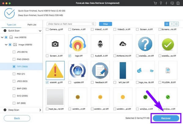Focus the Enter Name or Path search field
This screenshot has height=124, width=183.
(71, 24)
